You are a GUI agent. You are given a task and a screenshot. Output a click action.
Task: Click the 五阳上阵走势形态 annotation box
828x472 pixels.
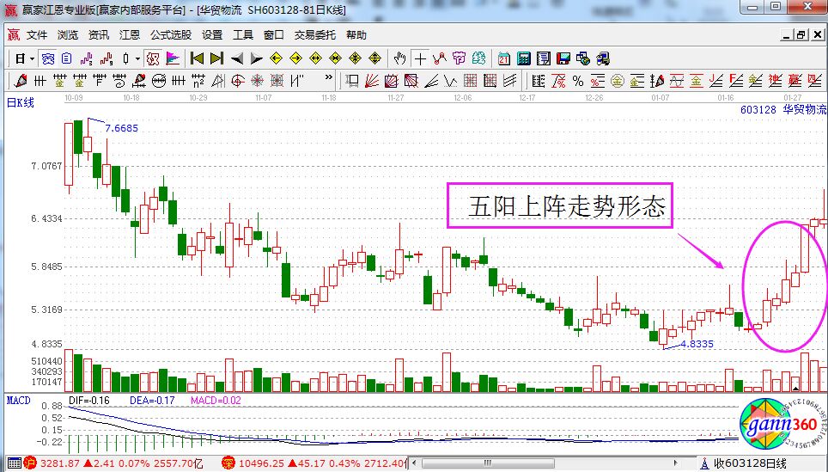coord(560,205)
